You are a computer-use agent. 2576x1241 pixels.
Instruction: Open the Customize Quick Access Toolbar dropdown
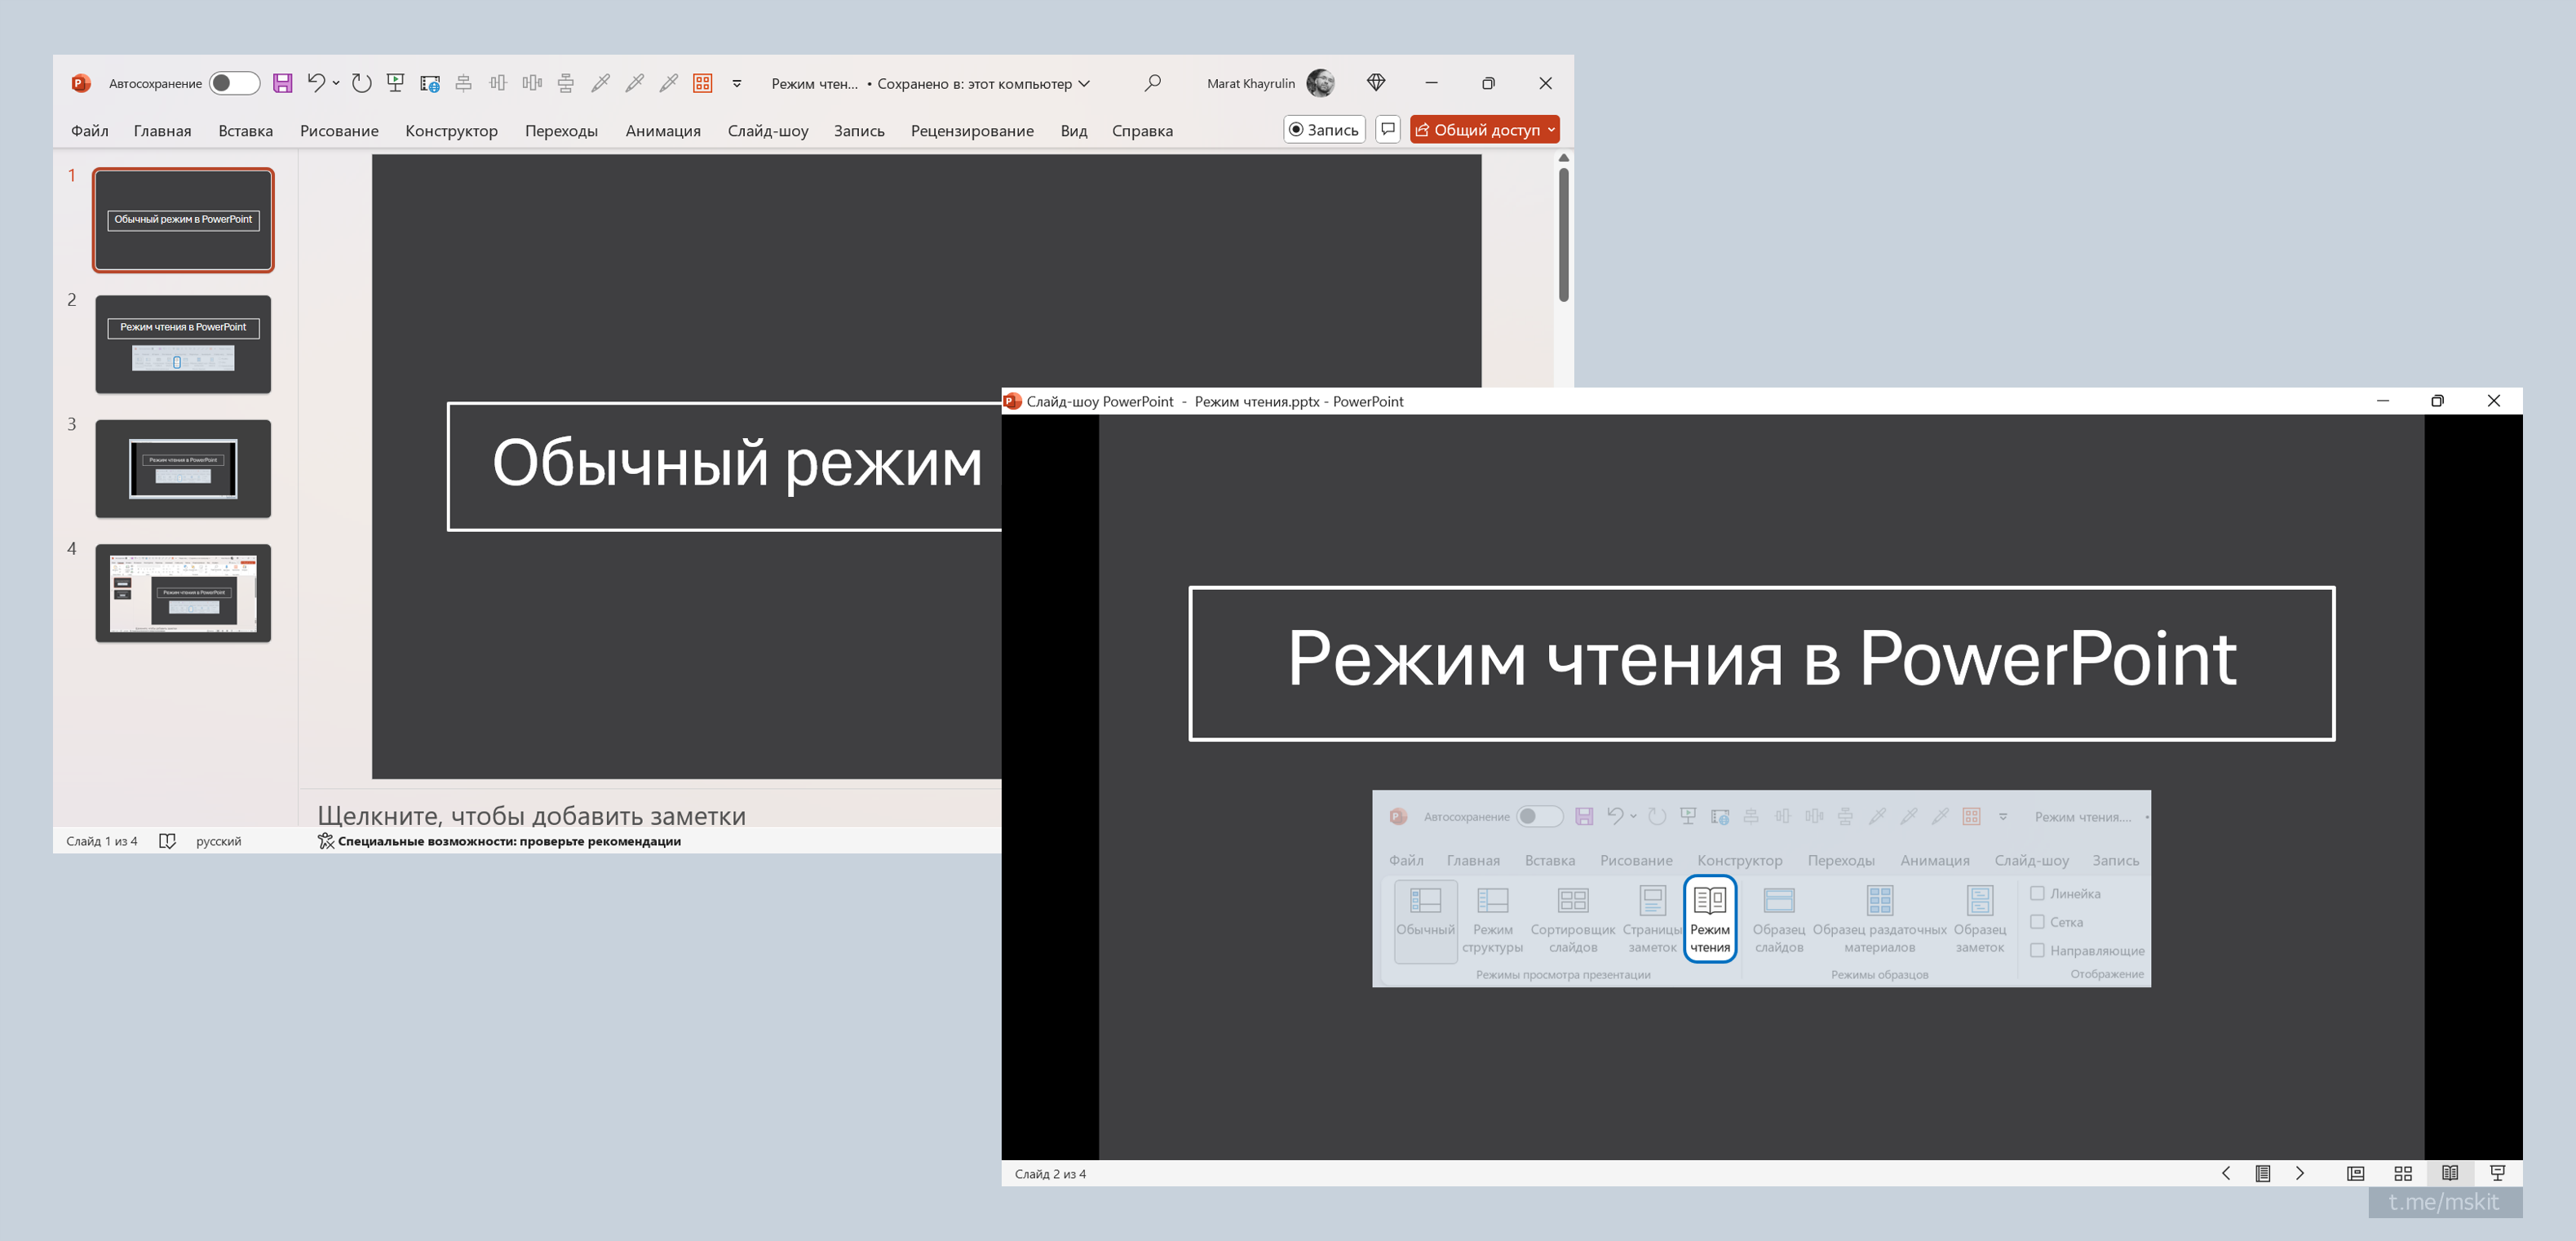[737, 83]
